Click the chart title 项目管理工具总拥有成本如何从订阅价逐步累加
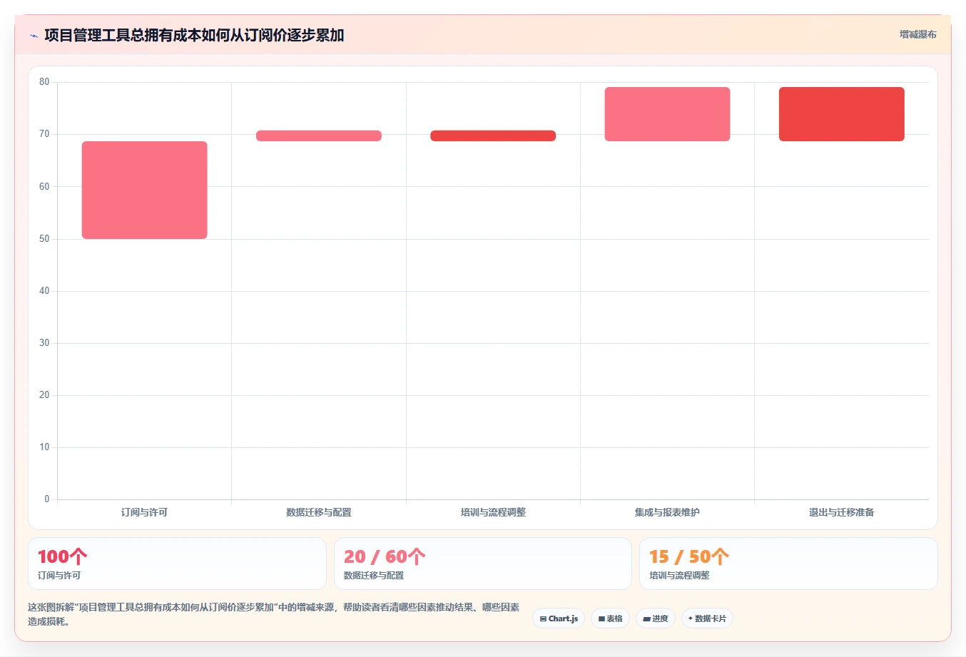This screenshot has width=966, height=657. 194,35
